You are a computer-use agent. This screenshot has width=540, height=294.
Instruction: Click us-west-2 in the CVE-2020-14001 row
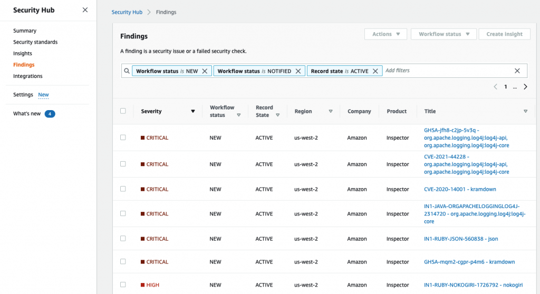(x=306, y=189)
